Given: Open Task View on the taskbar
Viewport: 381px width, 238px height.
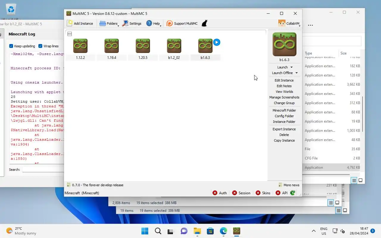Looking at the screenshot, I should point(171,231).
